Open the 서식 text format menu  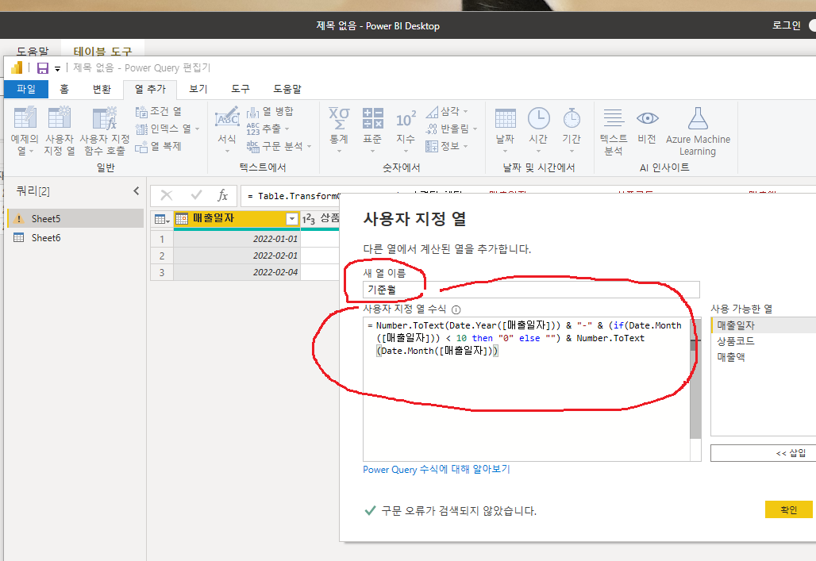(227, 131)
